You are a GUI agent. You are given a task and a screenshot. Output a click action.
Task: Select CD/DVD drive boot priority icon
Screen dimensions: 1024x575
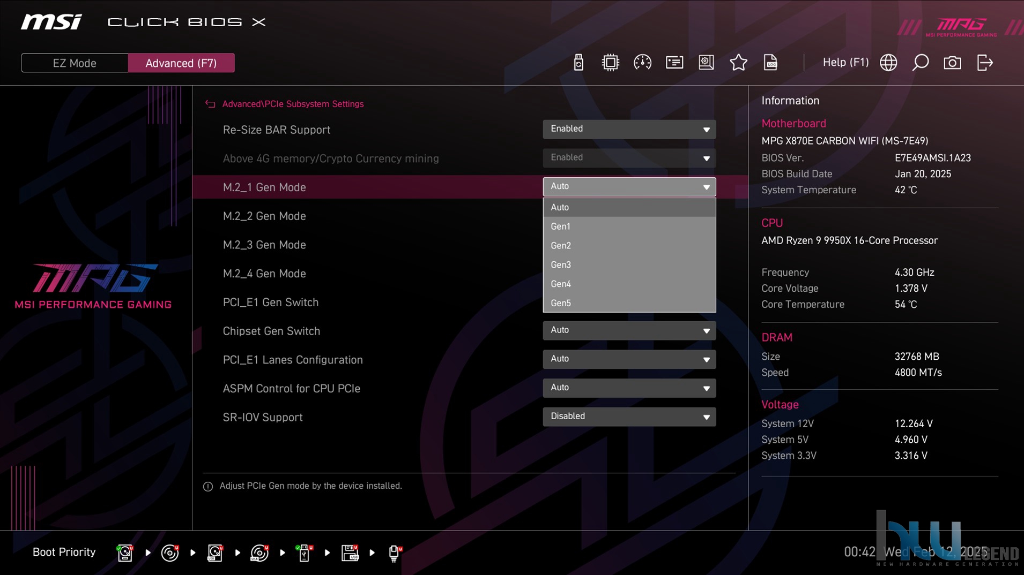(x=170, y=553)
